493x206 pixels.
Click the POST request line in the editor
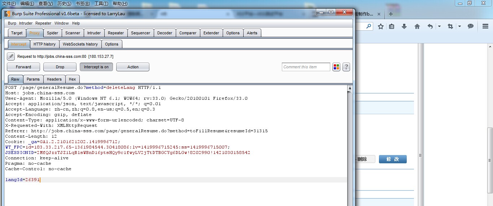(83, 87)
